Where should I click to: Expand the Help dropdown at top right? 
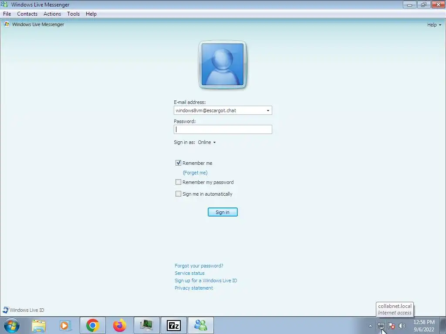pos(434,25)
